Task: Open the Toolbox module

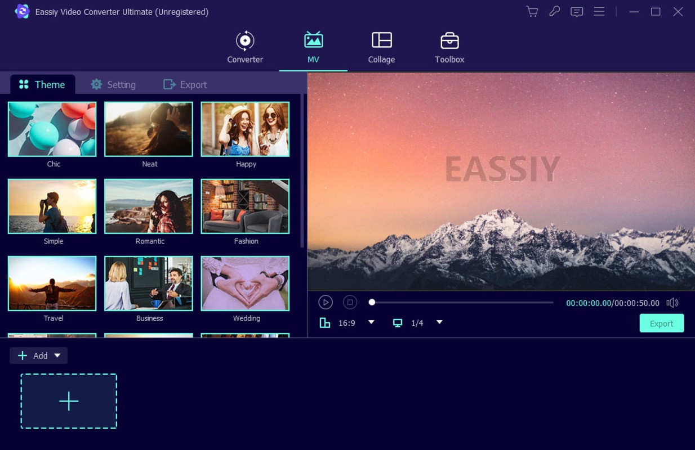Action: click(x=449, y=48)
